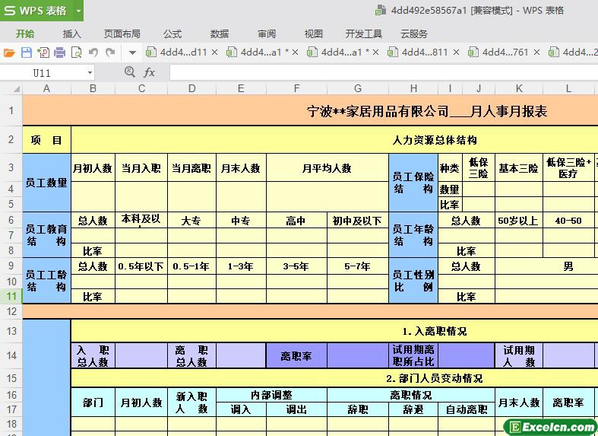Viewport: 598px width, 436px height.
Task: Open Print Preview from the toolbar
Action: [x=76, y=53]
